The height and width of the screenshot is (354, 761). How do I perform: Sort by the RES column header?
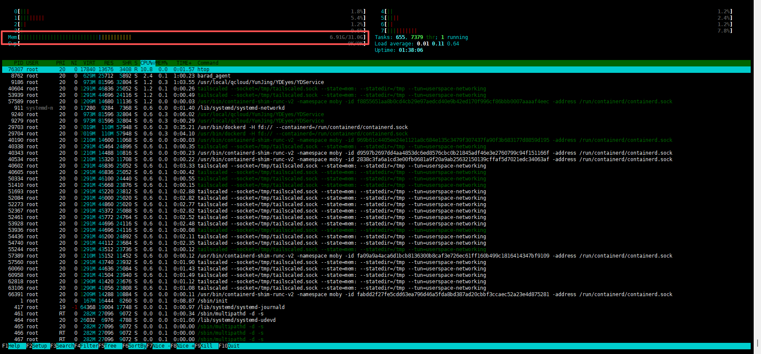[109, 63]
